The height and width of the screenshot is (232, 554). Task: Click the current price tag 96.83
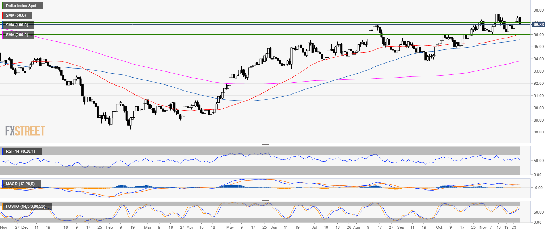pos(538,25)
